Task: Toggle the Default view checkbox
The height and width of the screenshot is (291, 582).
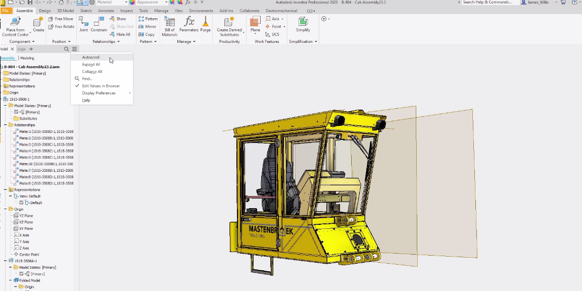Action: pos(21,203)
